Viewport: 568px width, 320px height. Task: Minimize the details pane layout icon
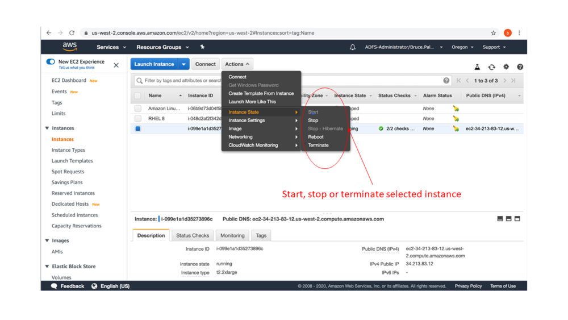click(500, 219)
